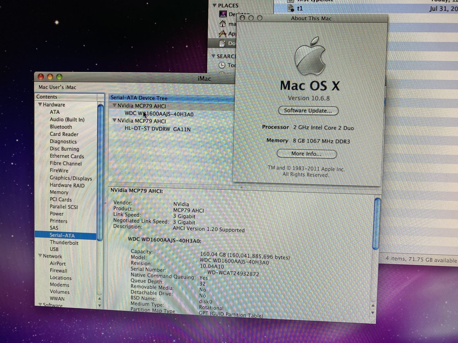Viewport: 458px width, 343px height.
Task: Open the Desktop icon in Finder's Places sidebar
Action: (x=223, y=14)
